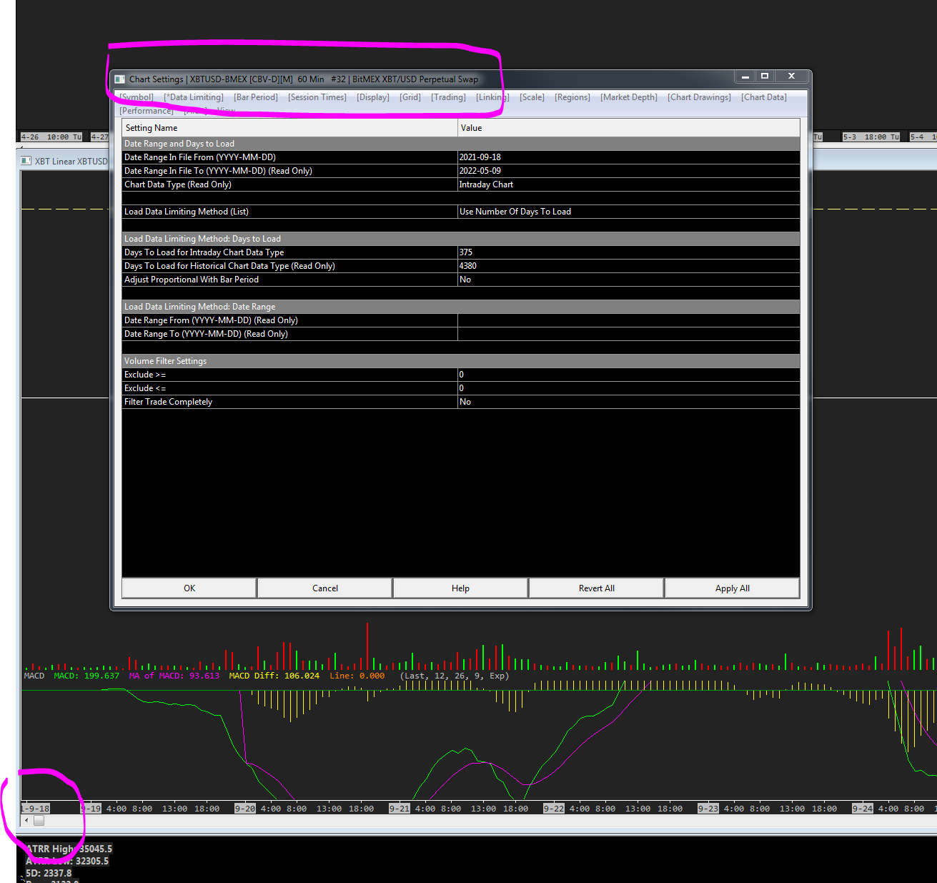The width and height of the screenshot is (937, 883).
Task: Go to the [Market Depth] tab
Action: tap(629, 97)
